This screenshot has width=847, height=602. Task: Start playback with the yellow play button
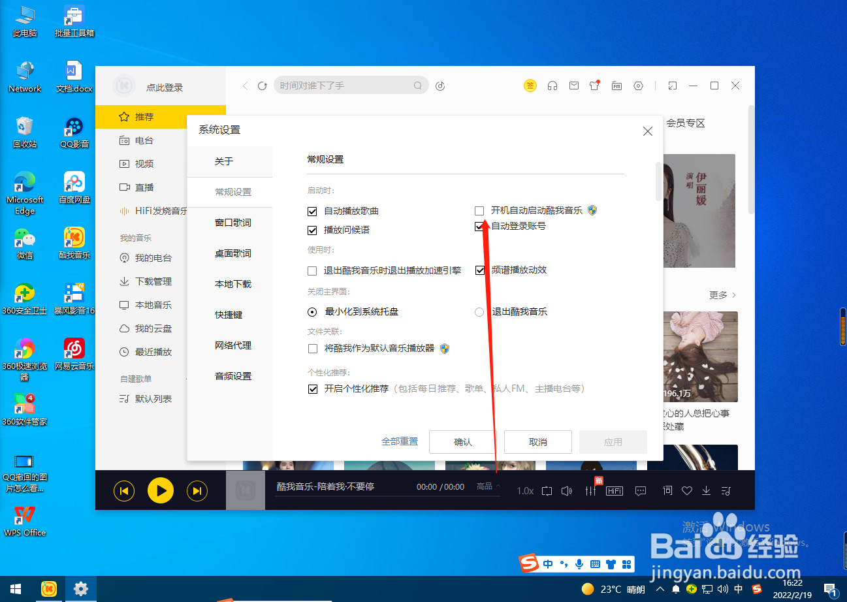coord(161,490)
